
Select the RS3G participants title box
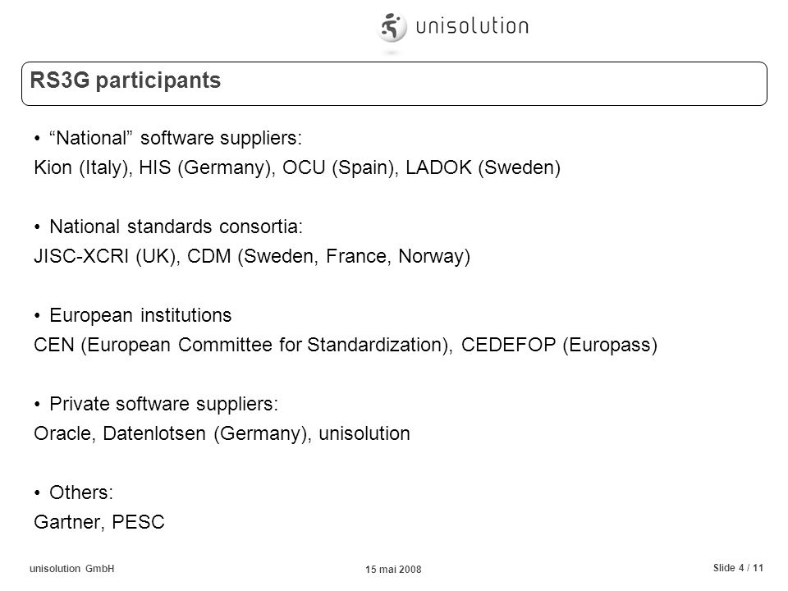[394, 84]
